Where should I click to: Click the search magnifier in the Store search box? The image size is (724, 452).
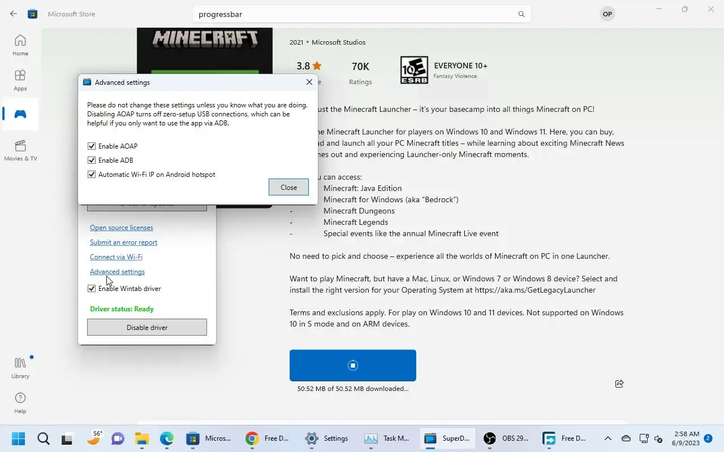tap(522, 14)
